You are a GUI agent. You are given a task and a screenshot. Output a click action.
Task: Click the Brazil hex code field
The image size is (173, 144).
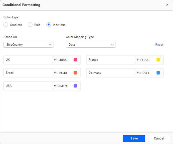click(62, 73)
